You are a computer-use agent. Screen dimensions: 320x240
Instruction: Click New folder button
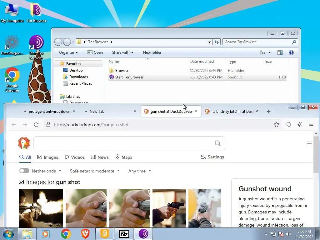pos(152,52)
